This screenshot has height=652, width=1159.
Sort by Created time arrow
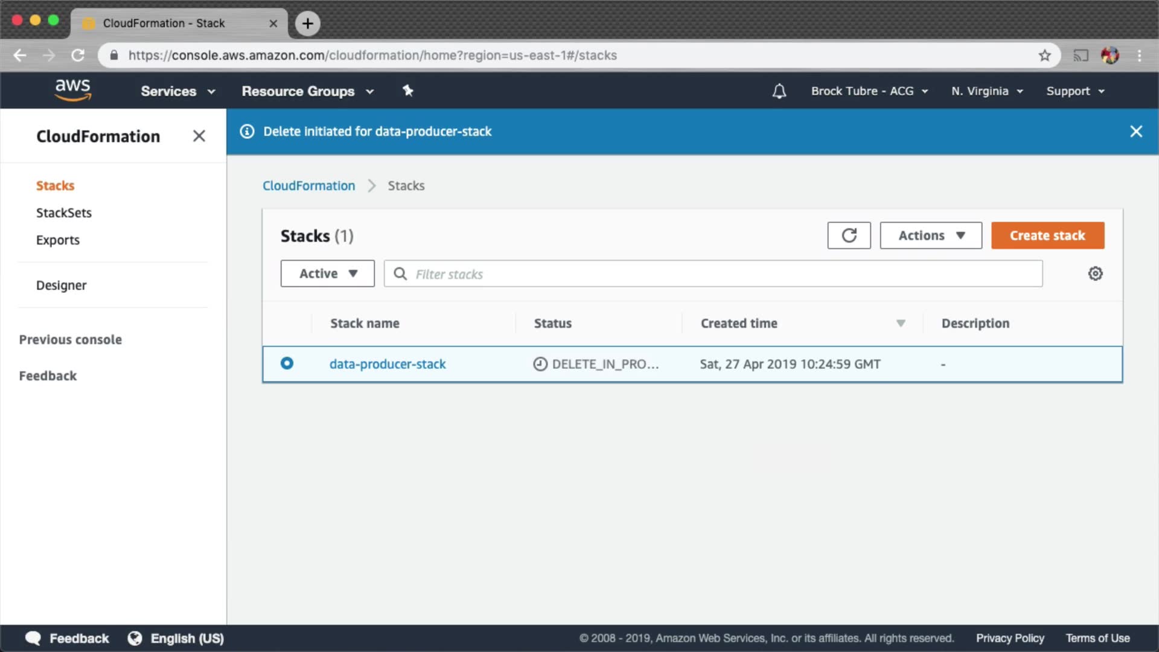901,324
